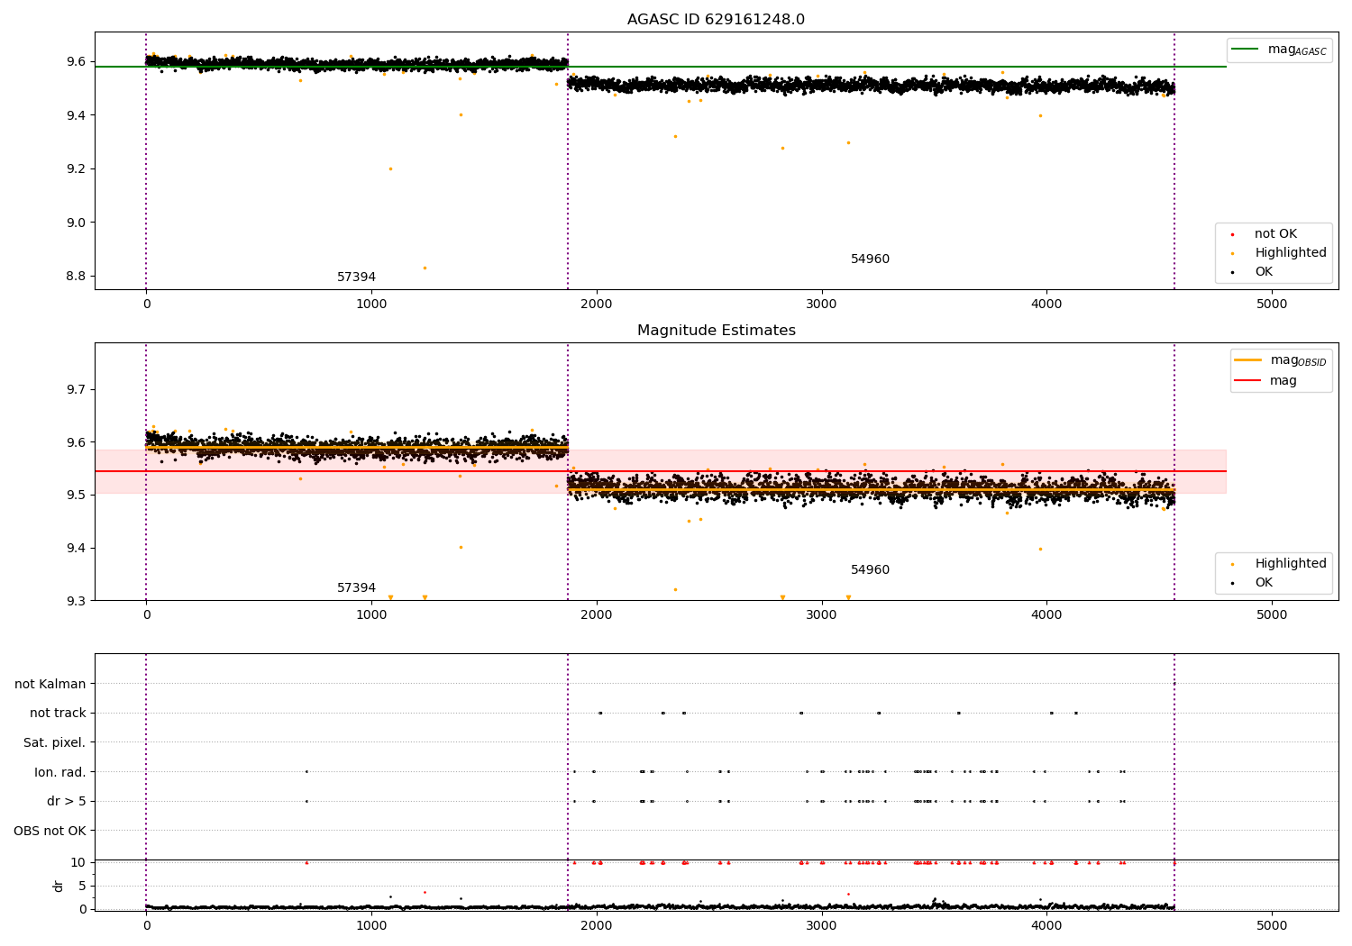Click the orange outlier at 9.2 in top plot
The width and height of the screenshot is (1352, 946).
[390, 168]
